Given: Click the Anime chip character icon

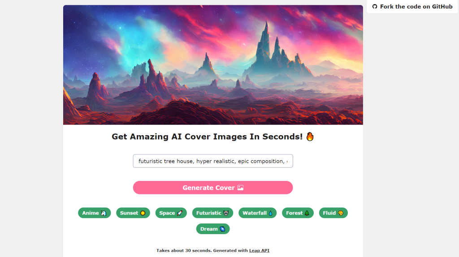Looking at the screenshot, I should 104,213.
